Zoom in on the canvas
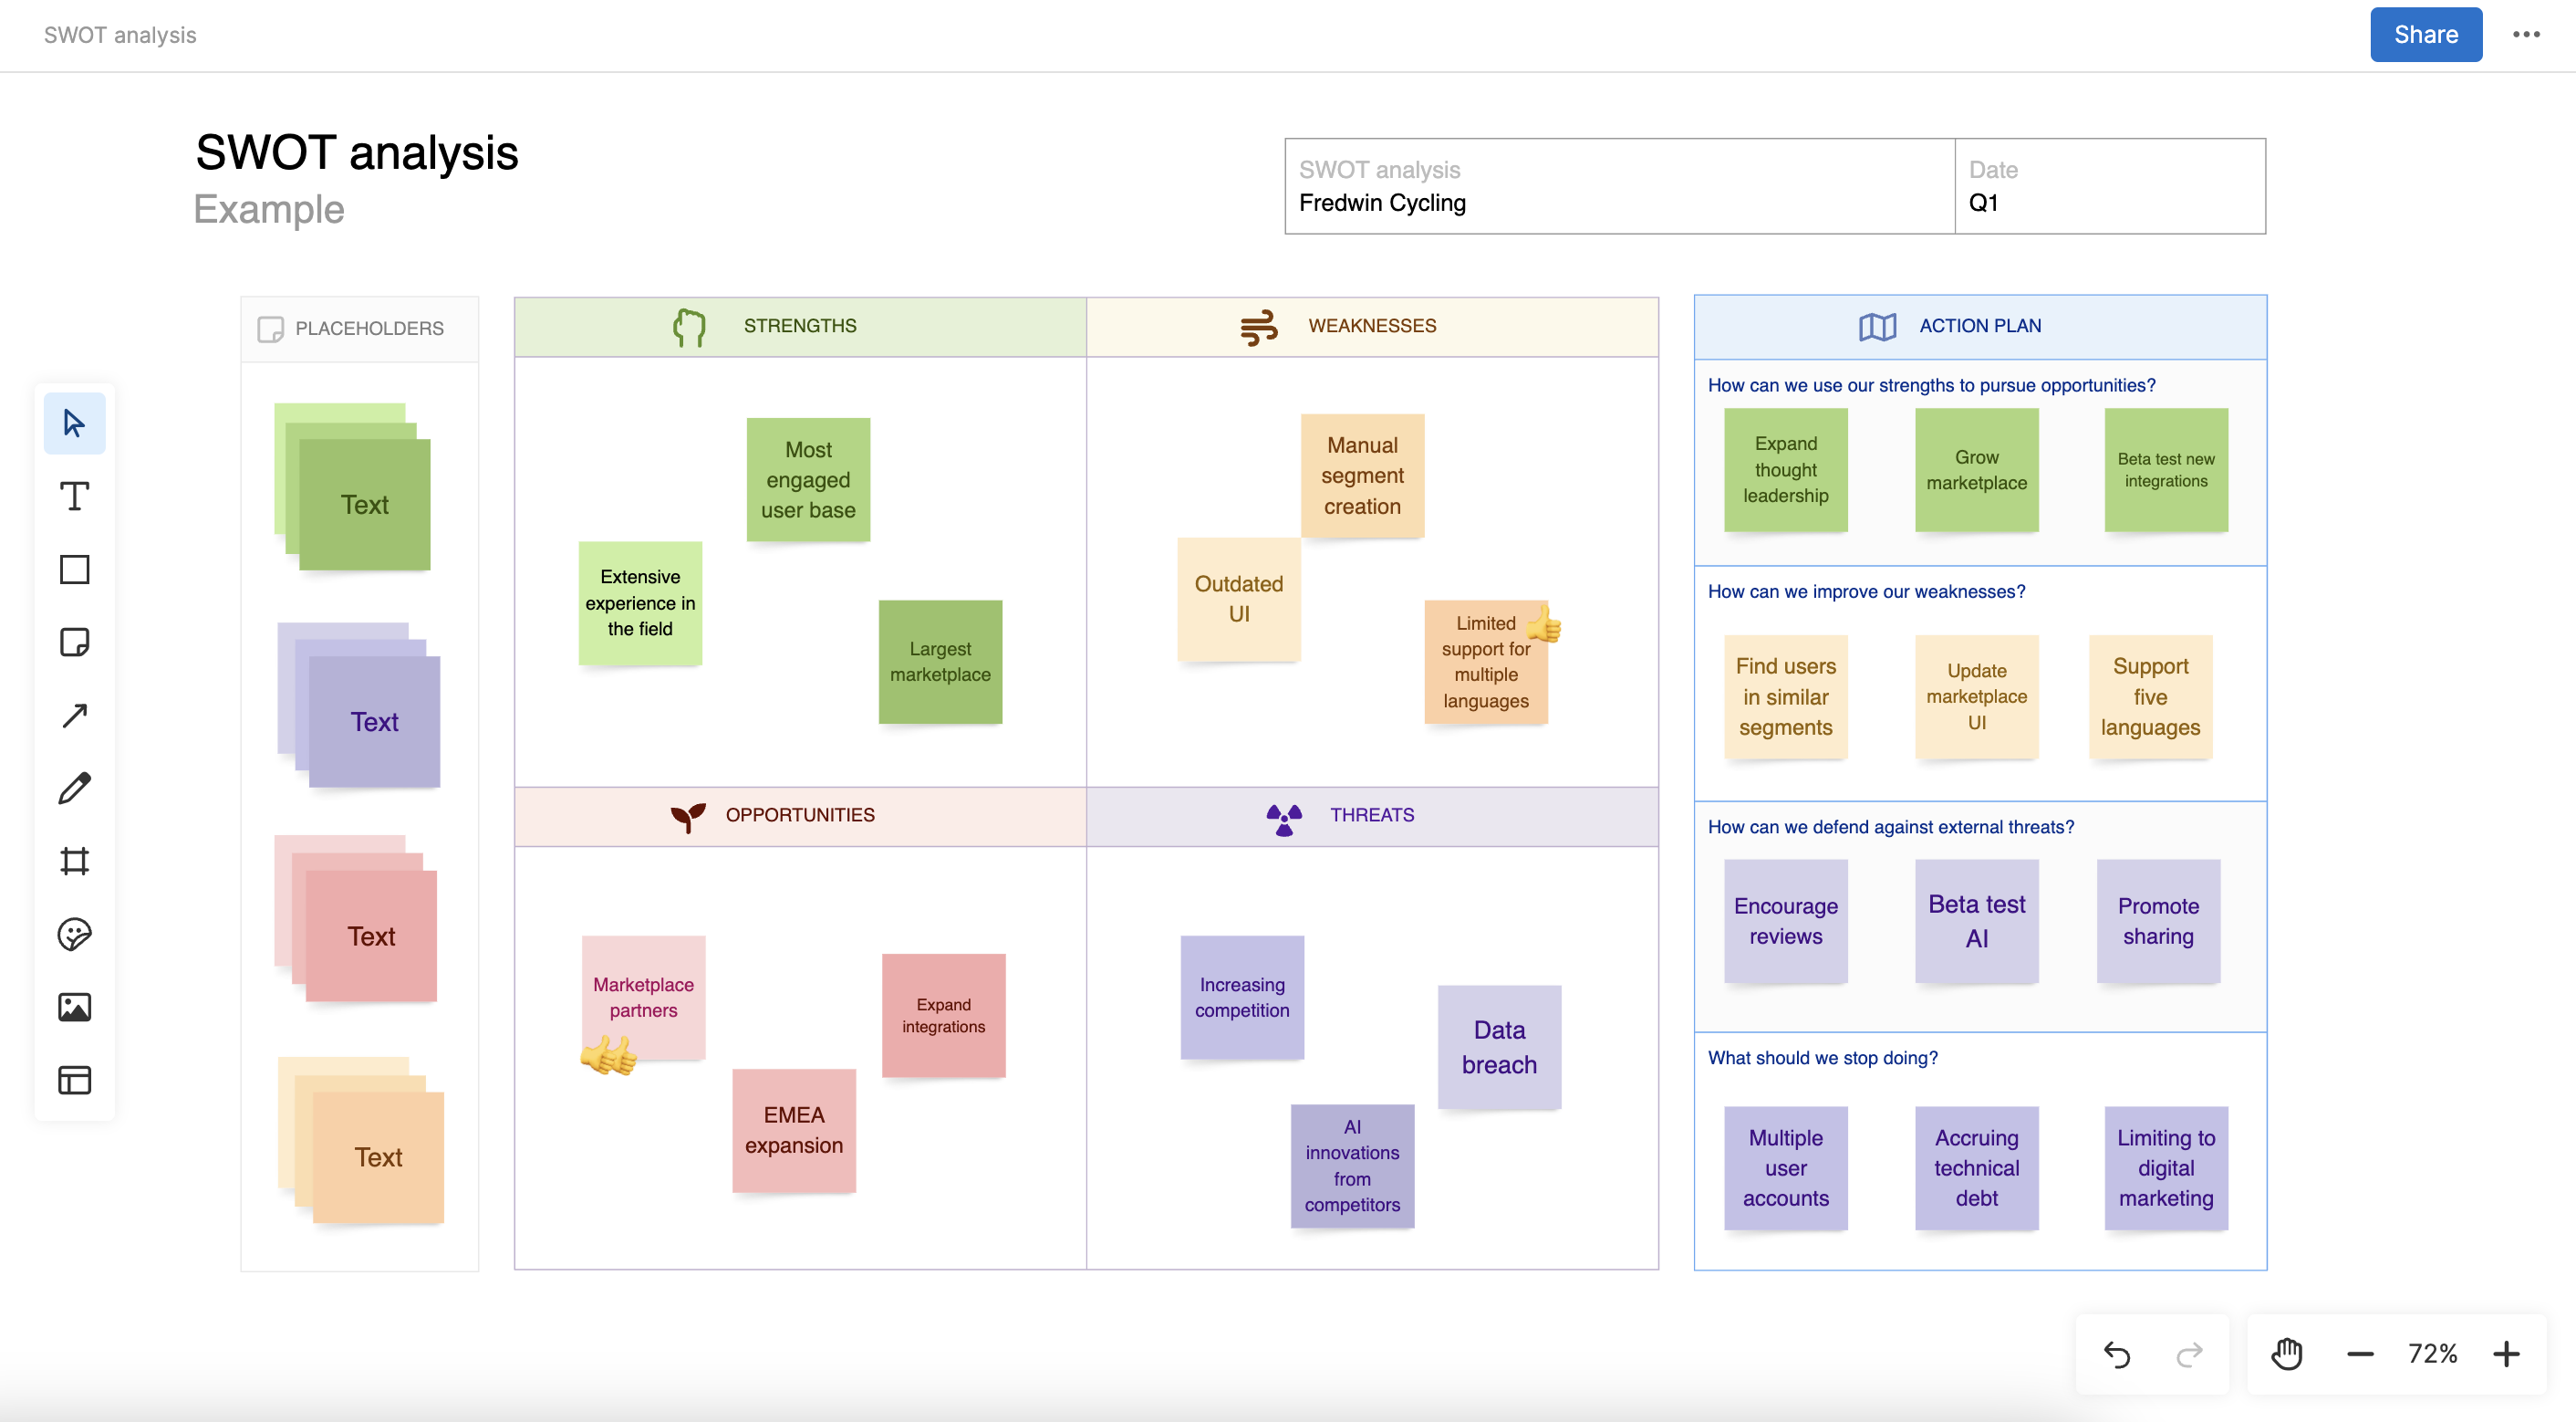The width and height of the screenshot is (2576, 1422). pos(2507,1354)
